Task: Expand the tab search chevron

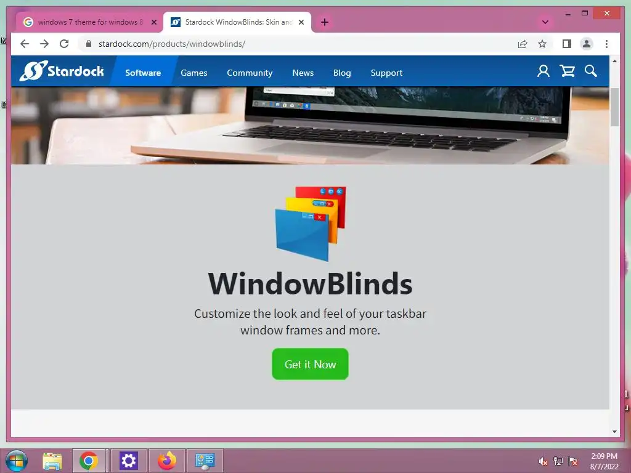Action: tap(545, 22)
